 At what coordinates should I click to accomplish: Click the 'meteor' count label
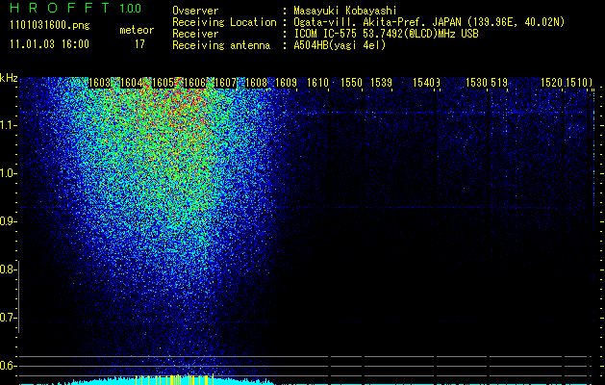coord(137,30)
